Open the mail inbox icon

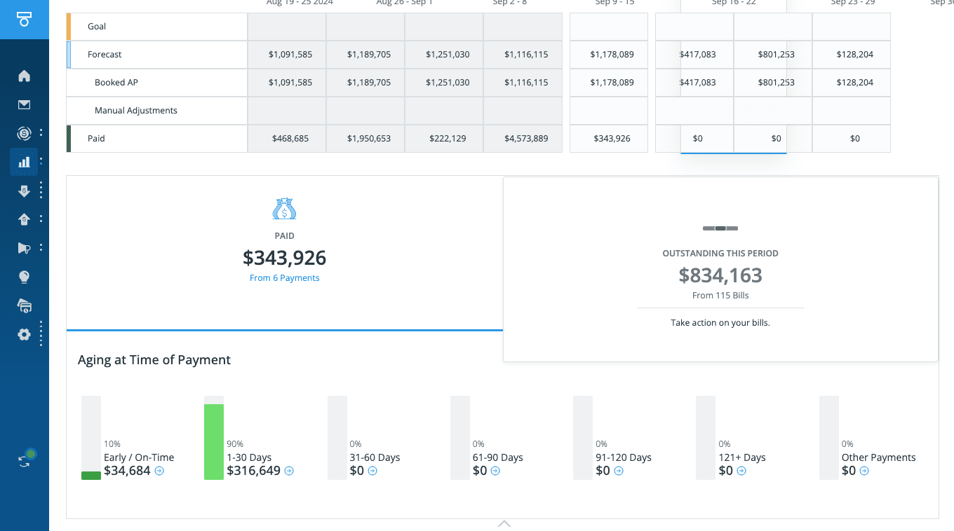(x=24, y=105)
